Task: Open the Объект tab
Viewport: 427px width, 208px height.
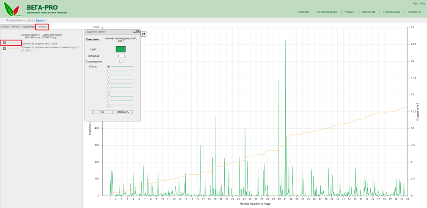Action: coord(6,27)
